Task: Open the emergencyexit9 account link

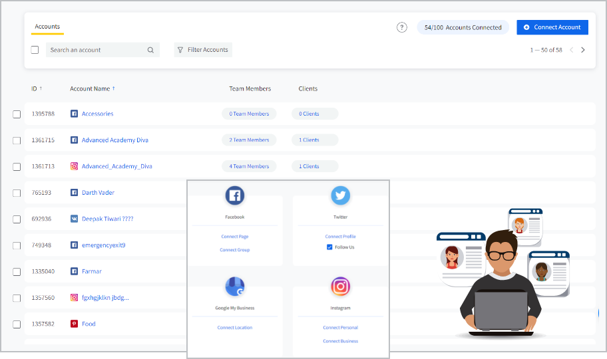Action: coord(104,245)
